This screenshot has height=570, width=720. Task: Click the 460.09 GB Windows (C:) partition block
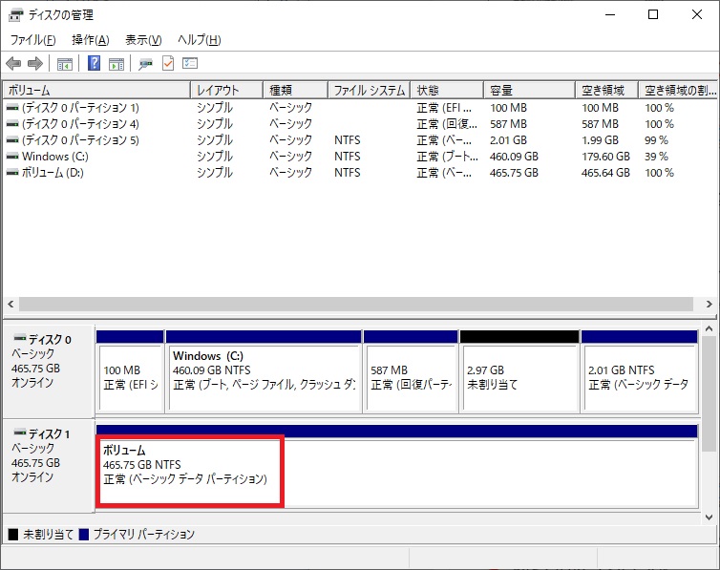(x=264, y=376)
